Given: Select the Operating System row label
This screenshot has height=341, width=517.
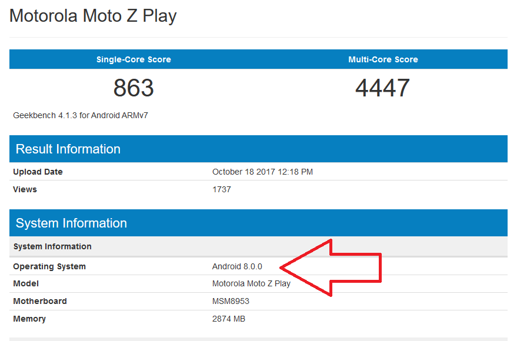Looking at the screenshot, I should coord(49,266).
